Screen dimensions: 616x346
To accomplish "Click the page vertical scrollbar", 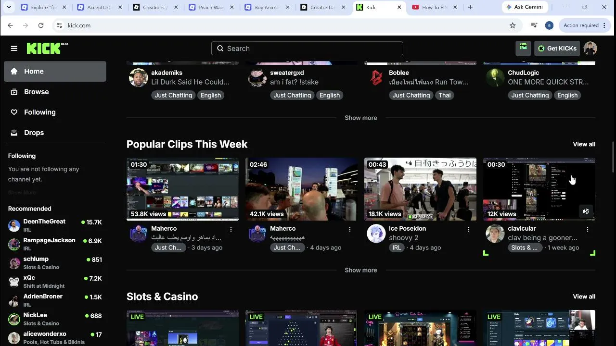I will [x=613, y=157].
